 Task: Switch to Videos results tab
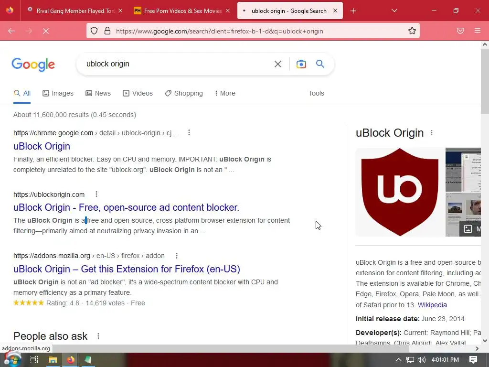coord(138,93)
